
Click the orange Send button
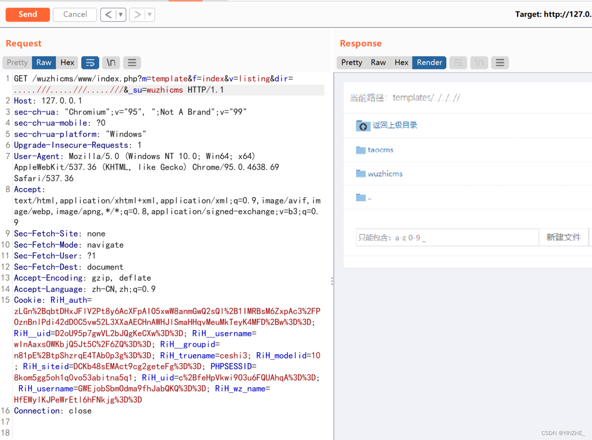click(28, 14)
